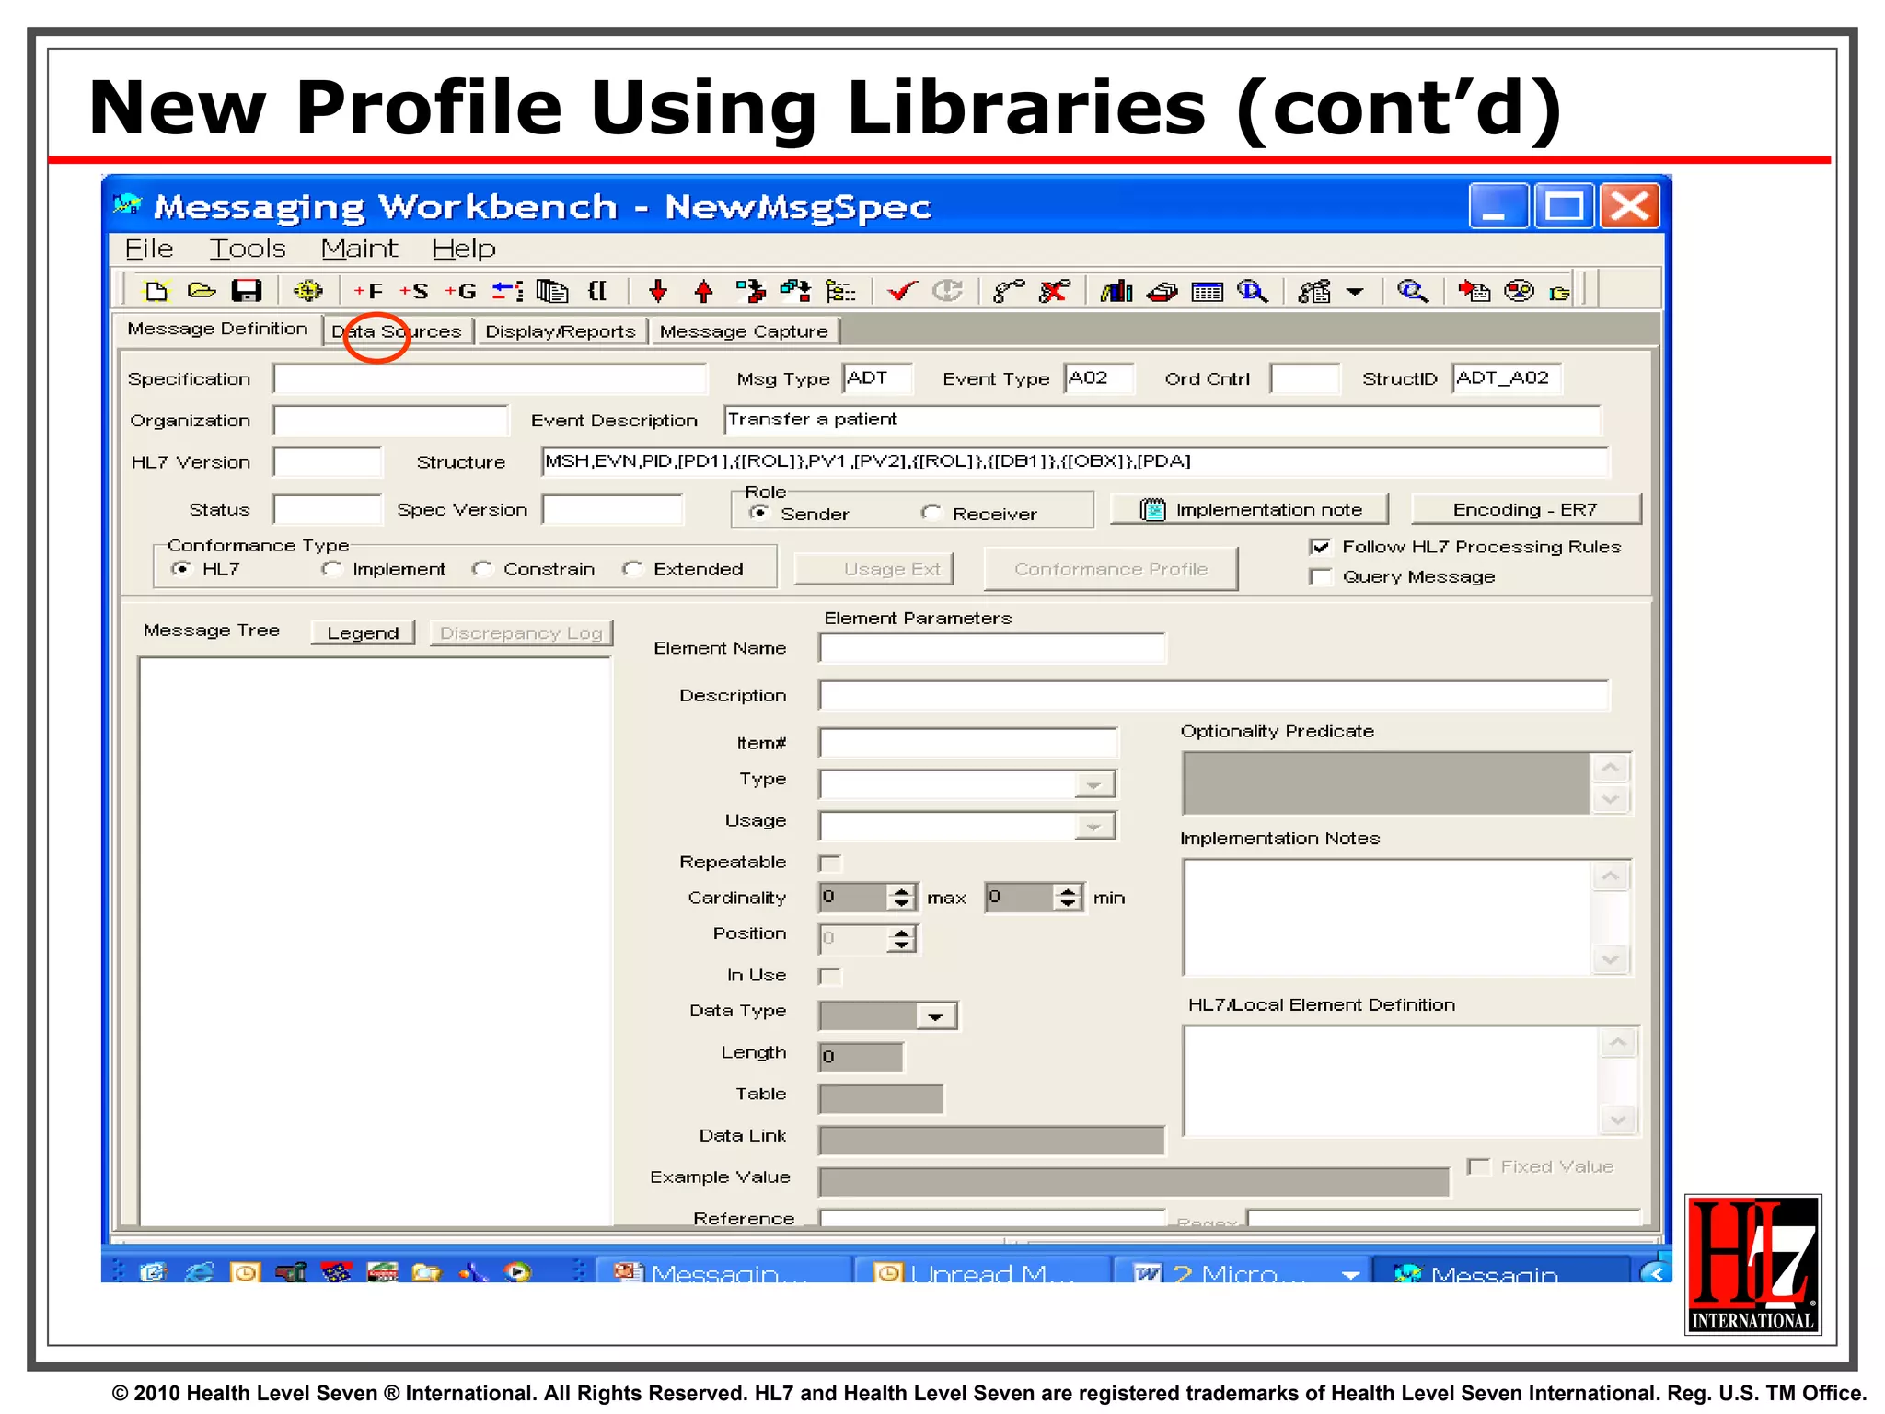Image resolution: width=1885 pixels, height=1414 pixels.
Task: Click the +G add group icon
Action: tap(461, 292)
